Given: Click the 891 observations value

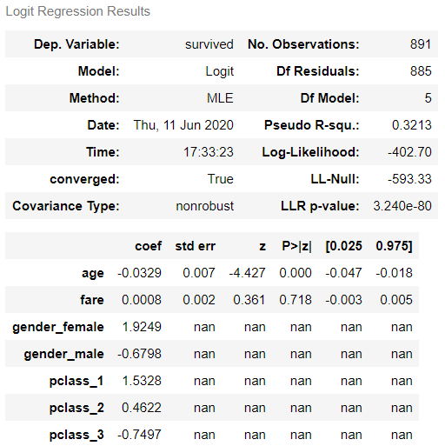Looking at the screenshot, I should pos(421,44).
